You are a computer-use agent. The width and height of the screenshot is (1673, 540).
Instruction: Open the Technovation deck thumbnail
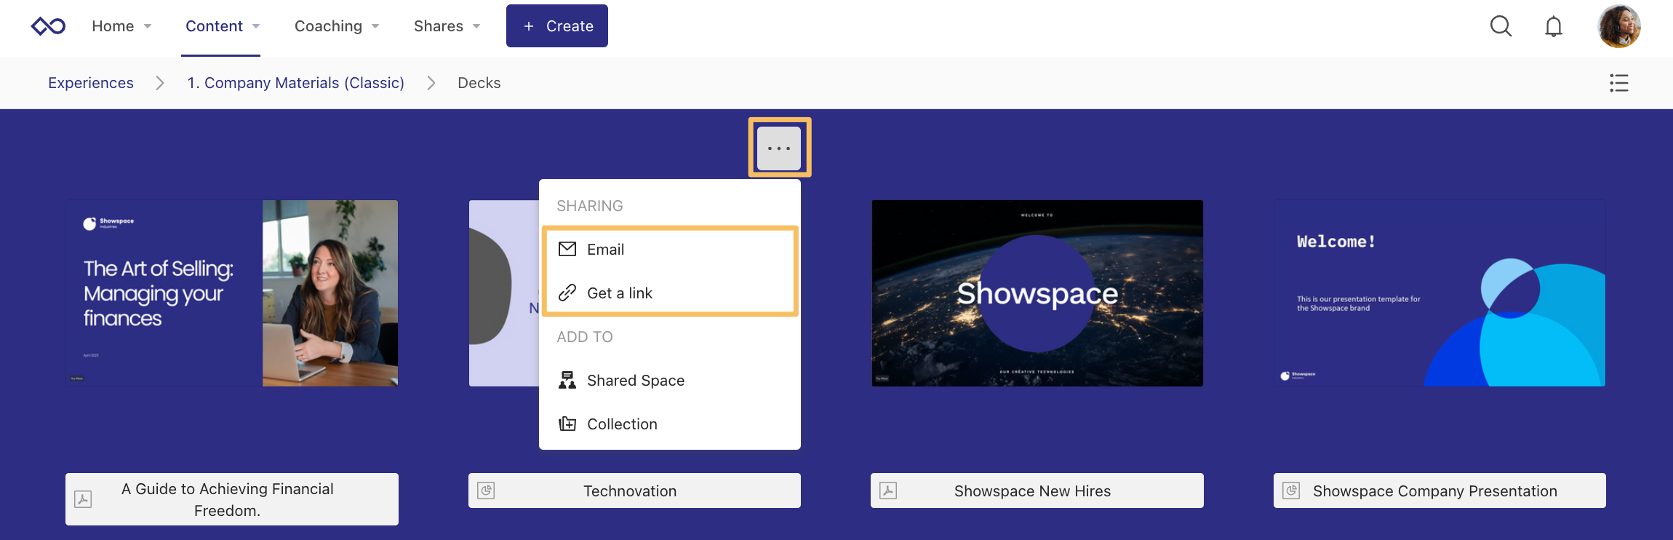[503, 293]
